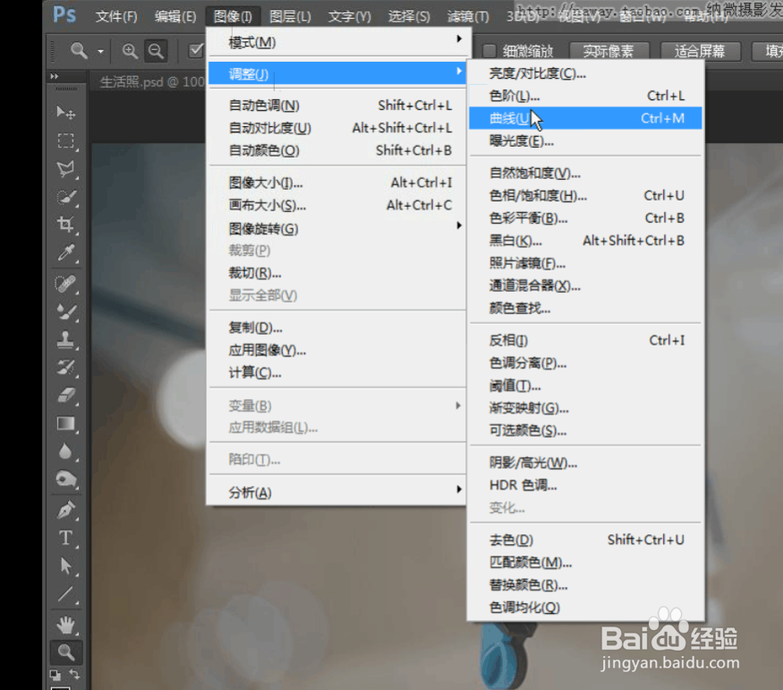Toggle the Zoom In option
Image resolution: width=783 pixels, height=690 pixels.
click(129, 51)
